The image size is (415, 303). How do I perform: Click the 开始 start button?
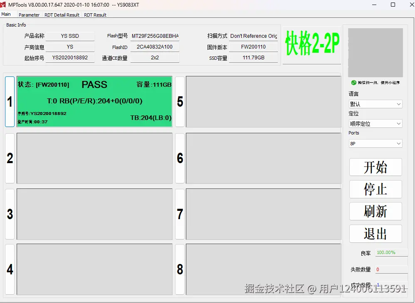click(x=375, y=167)
